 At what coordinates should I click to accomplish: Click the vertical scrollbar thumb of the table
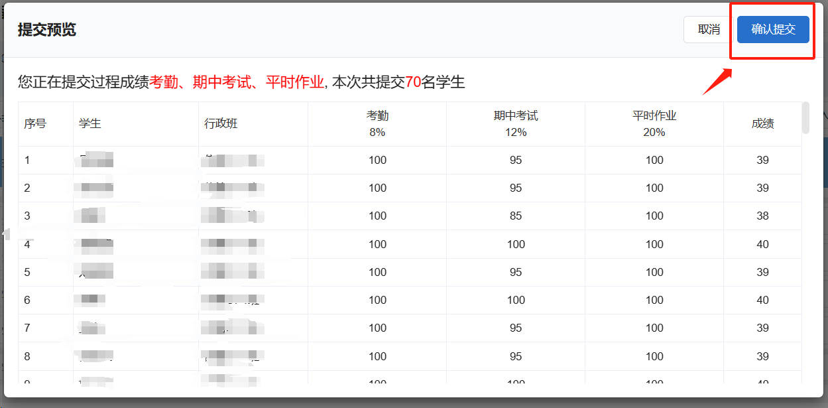(x=805, y=118)
